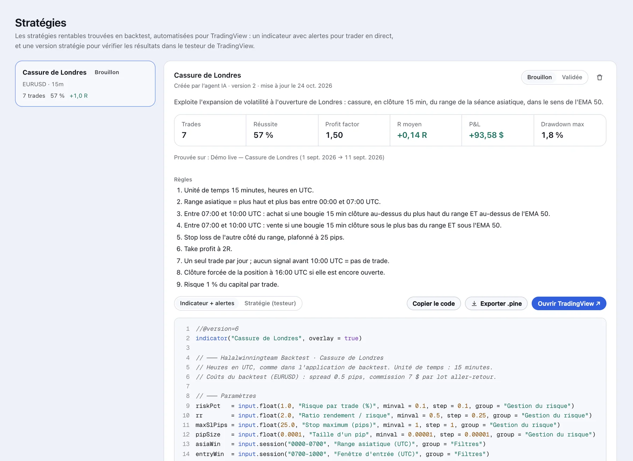Image resolution: width=633 pixels, height=461 pixels.
Task: Click the P&L value +93,58 $
Action: (x=486, y=135)
